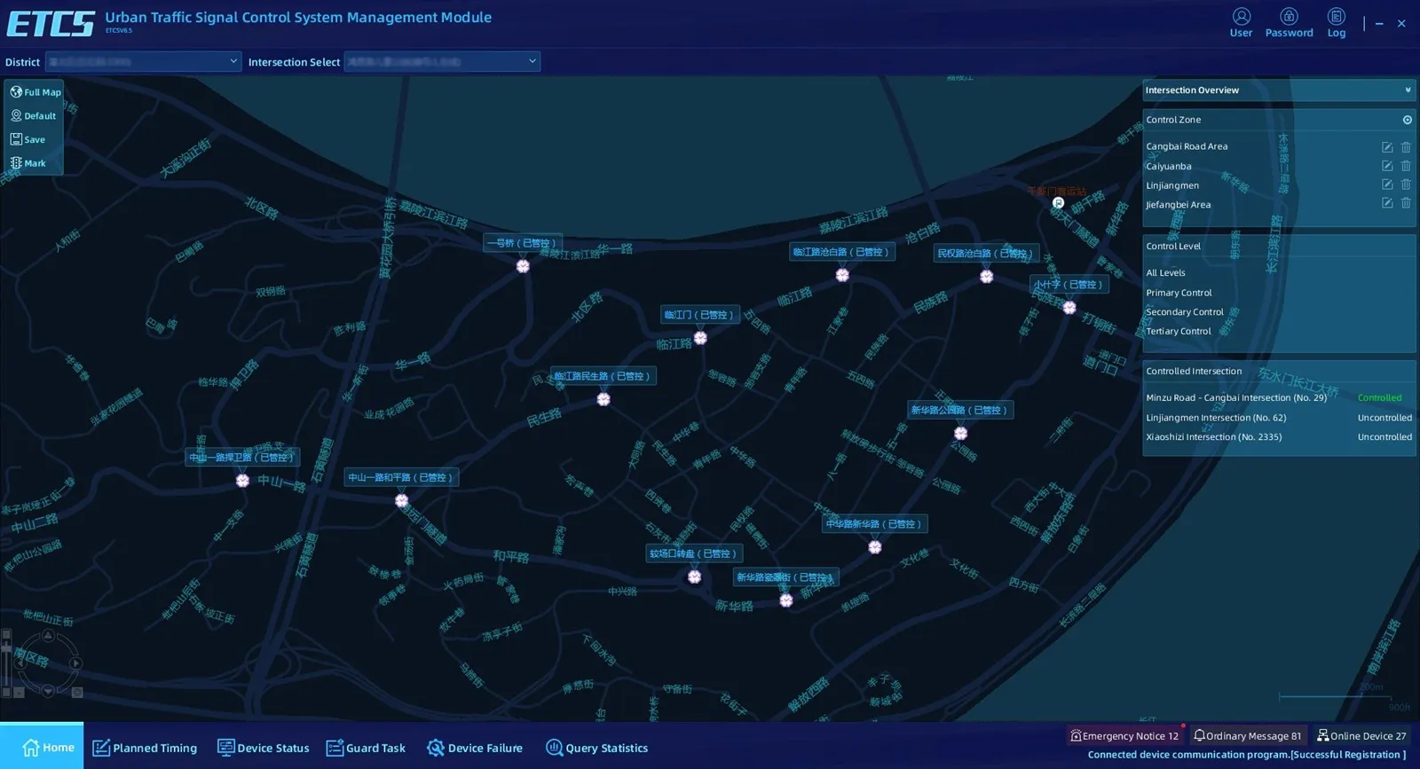This screenshot has height=769, width=1420.
Task: Open the Device Status tab
Action: [264, 748]
